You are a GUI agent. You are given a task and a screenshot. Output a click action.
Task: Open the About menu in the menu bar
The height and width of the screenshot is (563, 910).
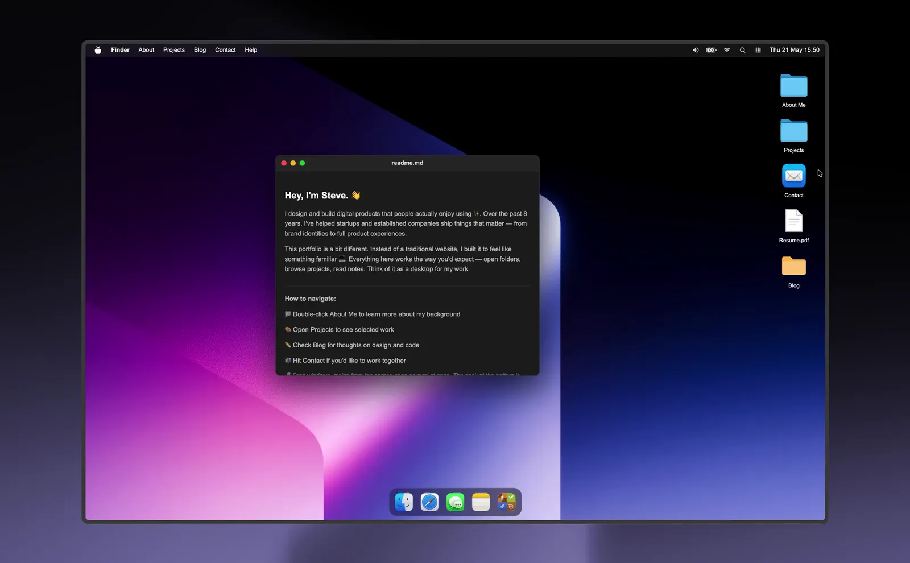click(x=146, y=50)
